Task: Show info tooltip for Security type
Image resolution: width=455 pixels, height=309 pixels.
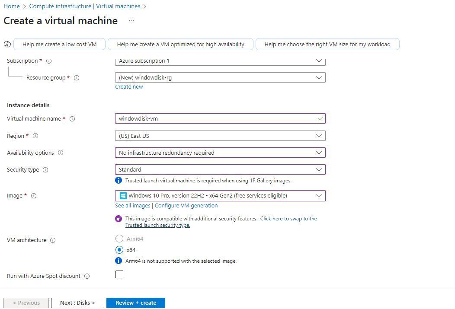Action: click(x=45, y=170)
